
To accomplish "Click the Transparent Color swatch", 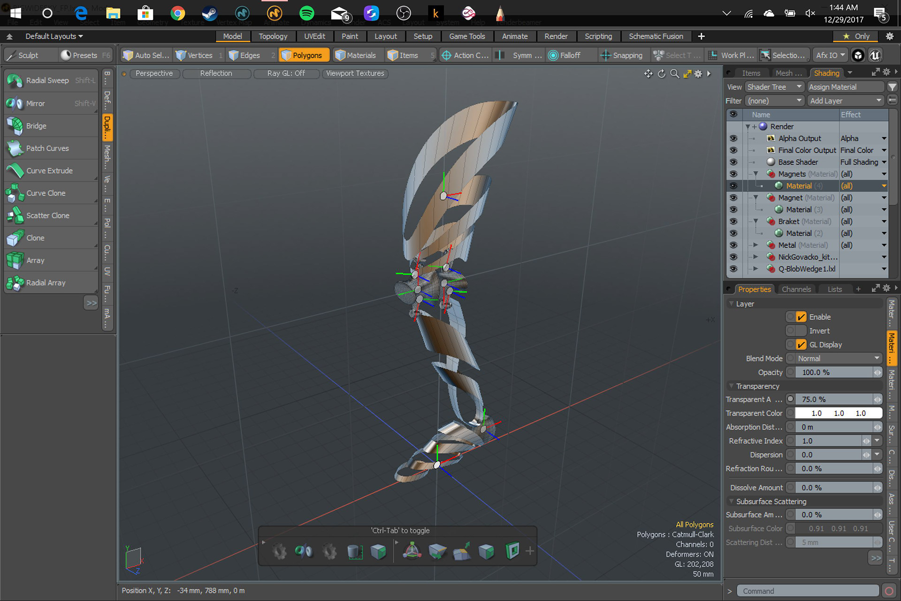I will [x=838, y=413].
